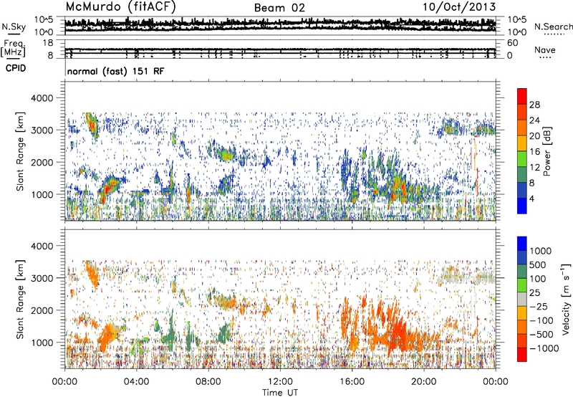Click the Beam 02 label
The height and width of the screenshot is (397, 573).
click(279, 8)
